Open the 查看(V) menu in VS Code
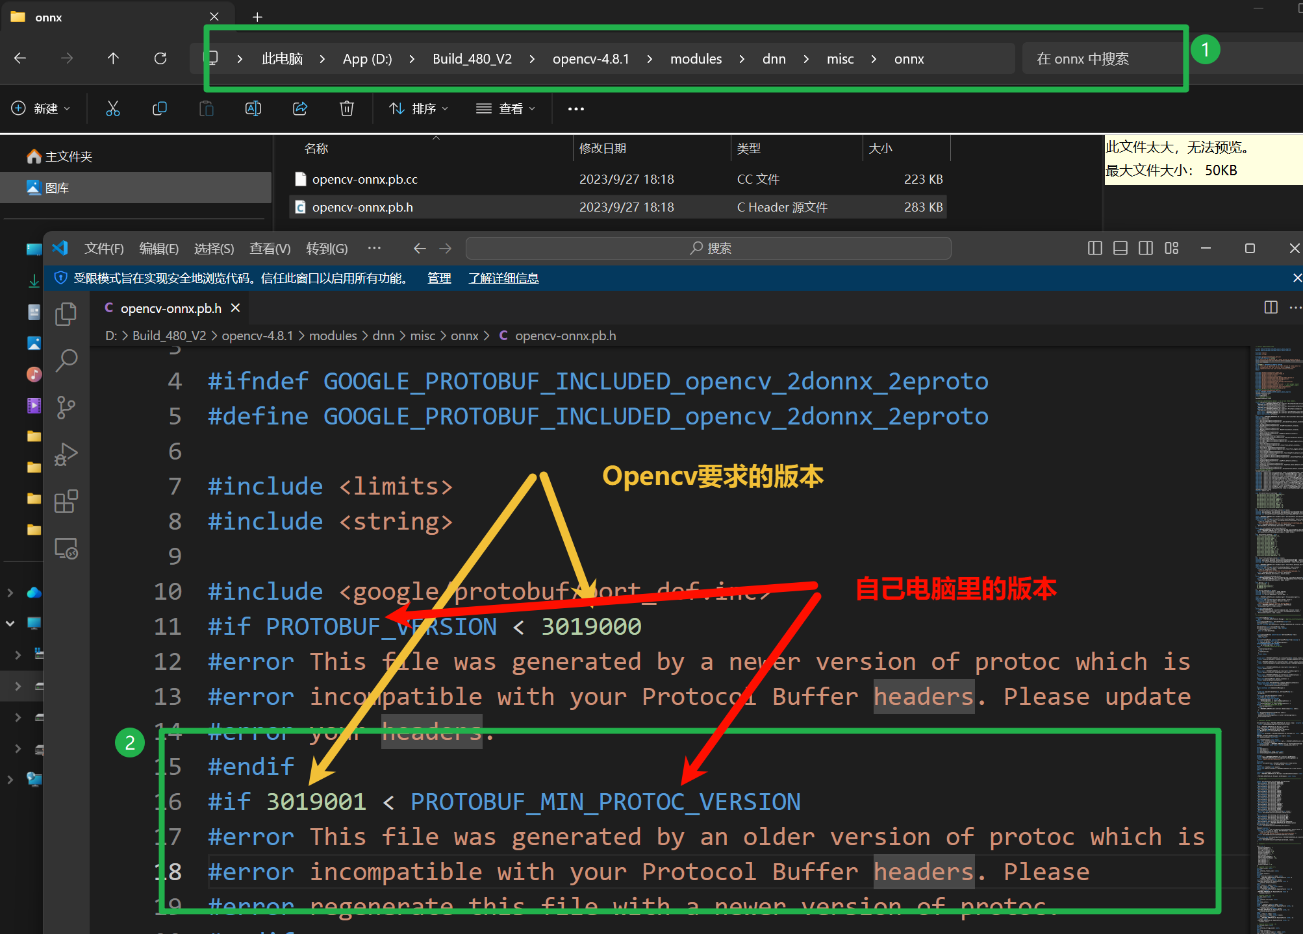 270,248
